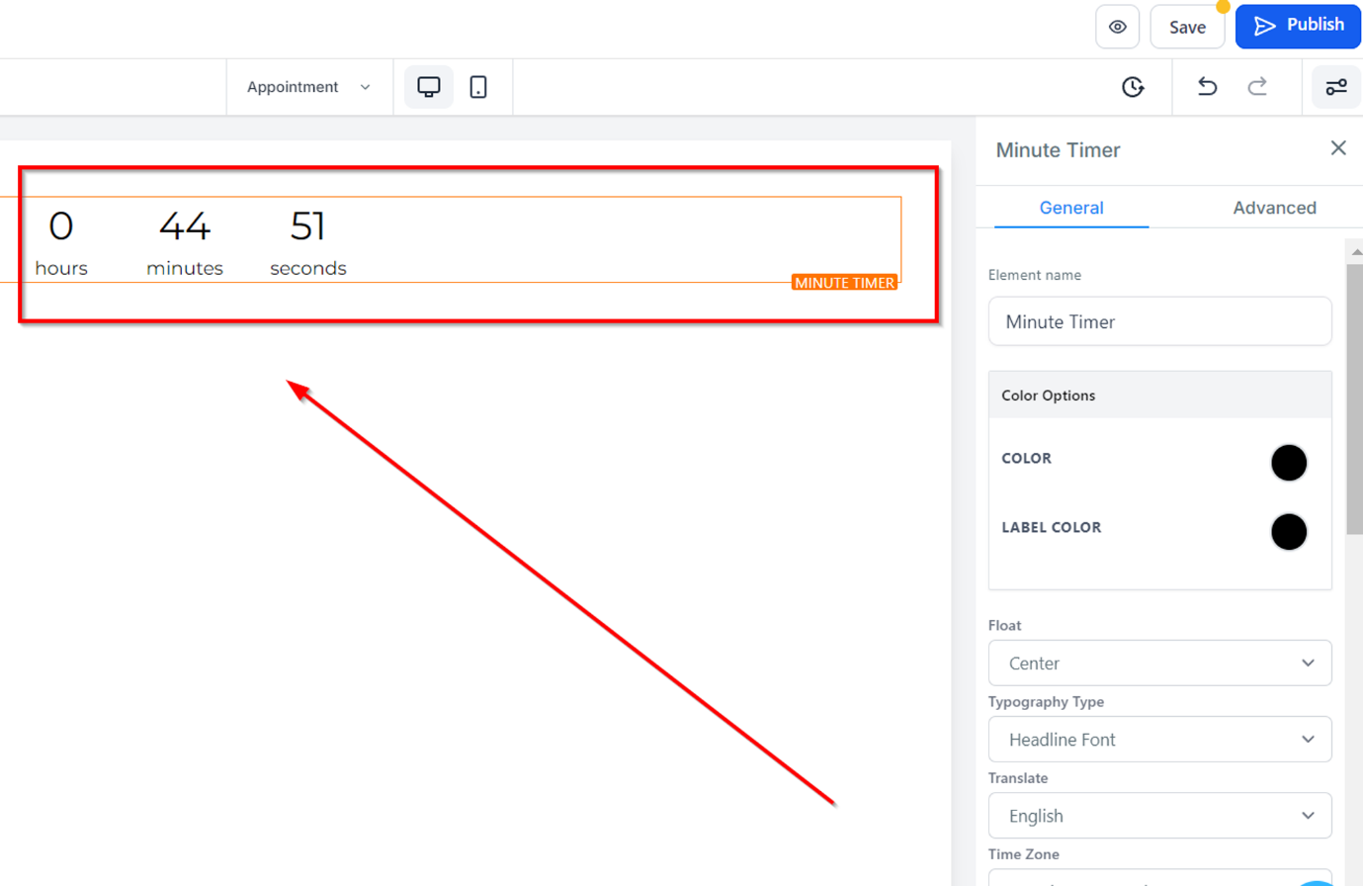
Task: Publish the page
Action: tap(1299, 26)
